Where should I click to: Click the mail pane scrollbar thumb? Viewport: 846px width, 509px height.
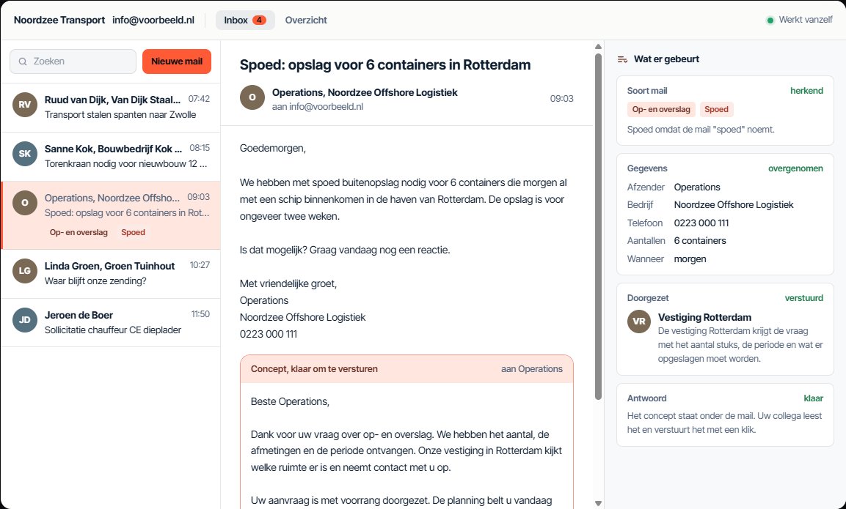(598, 226)
